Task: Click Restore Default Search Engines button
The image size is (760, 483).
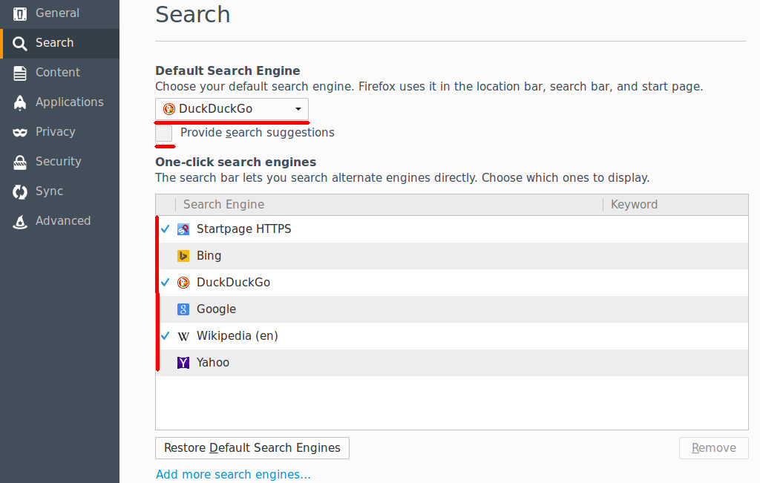Action: [252, 448]
